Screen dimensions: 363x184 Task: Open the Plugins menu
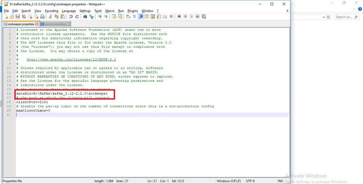tap(133, 11)
